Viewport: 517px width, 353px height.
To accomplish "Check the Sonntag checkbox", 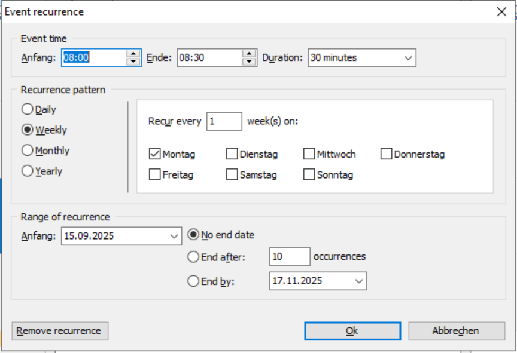I will [x=309, y=175].
